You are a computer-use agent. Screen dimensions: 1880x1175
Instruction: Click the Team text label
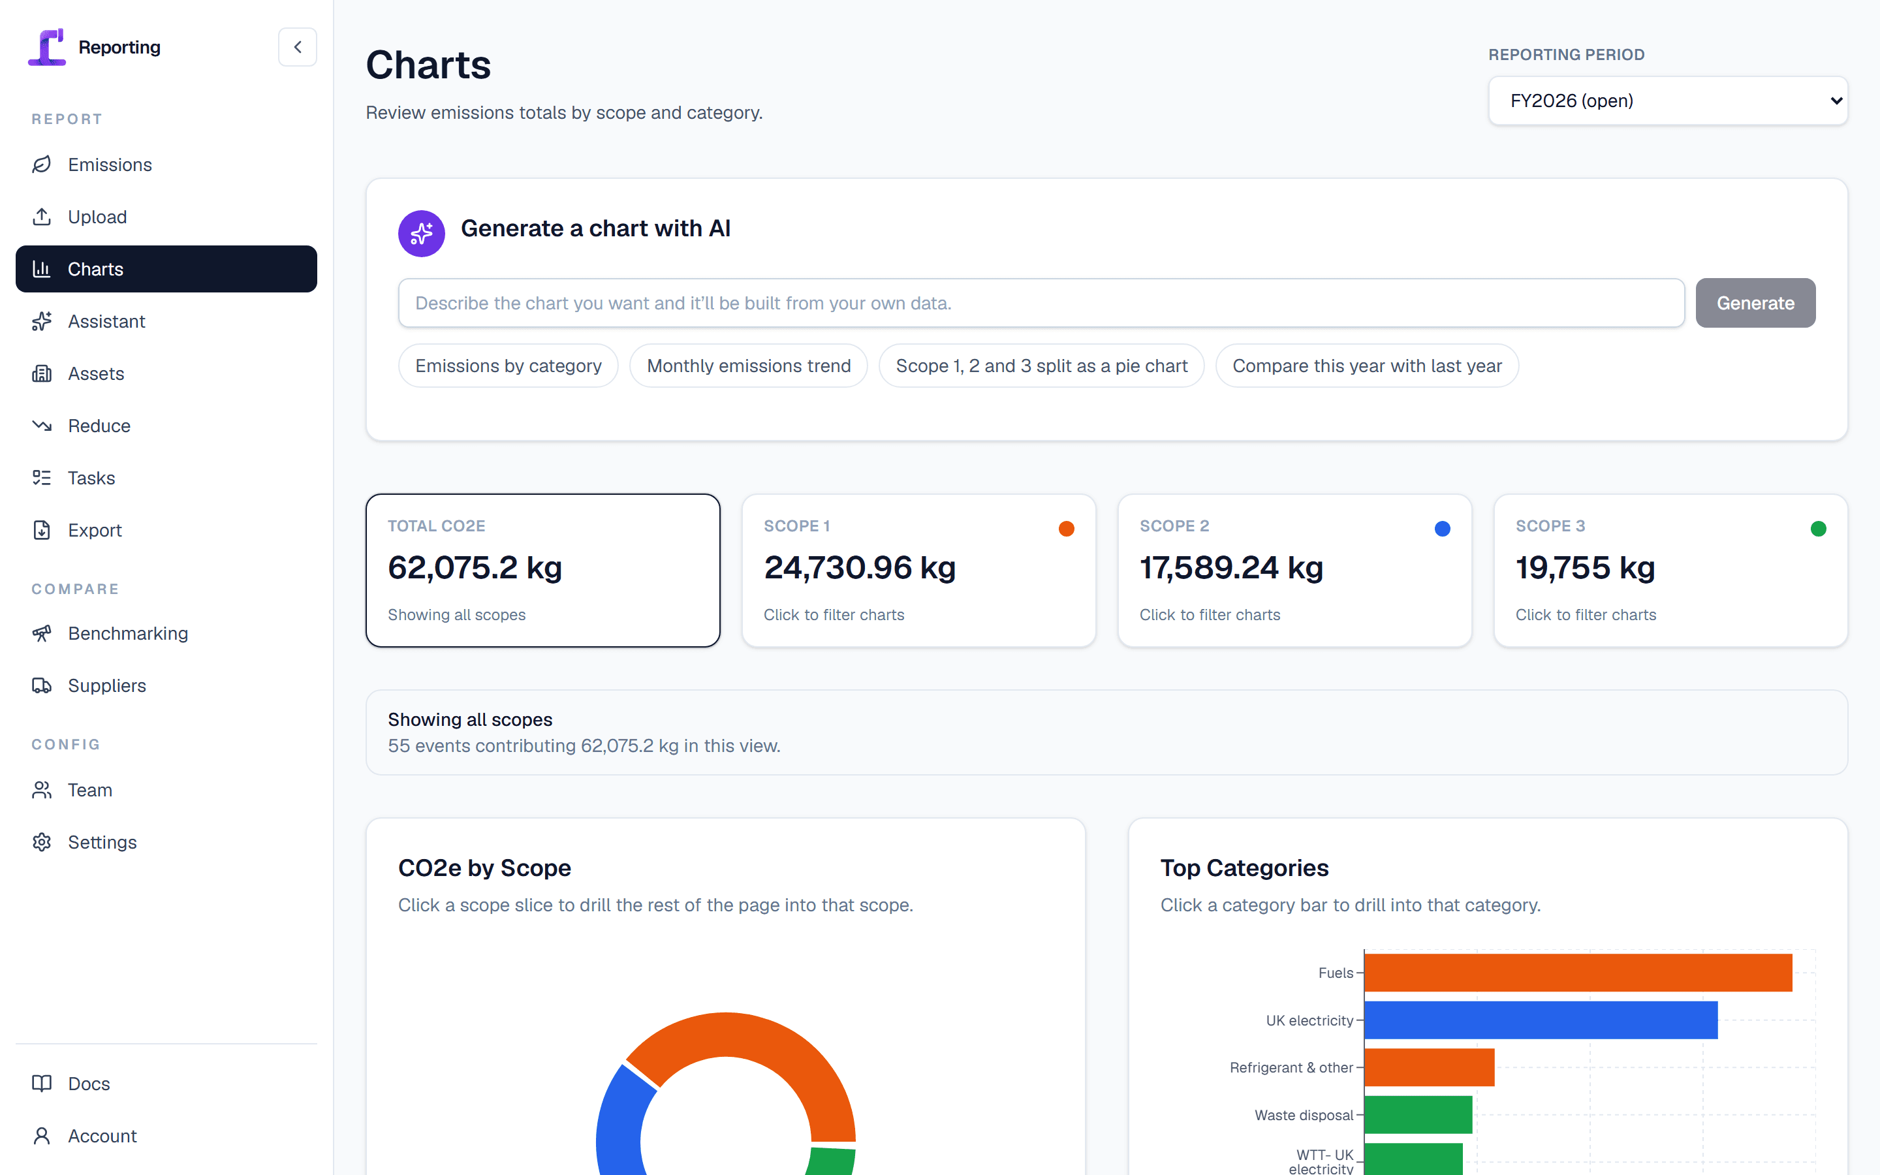point(90,790)
